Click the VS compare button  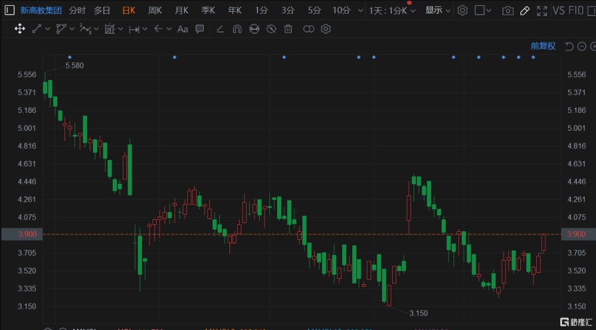(558, 10)
